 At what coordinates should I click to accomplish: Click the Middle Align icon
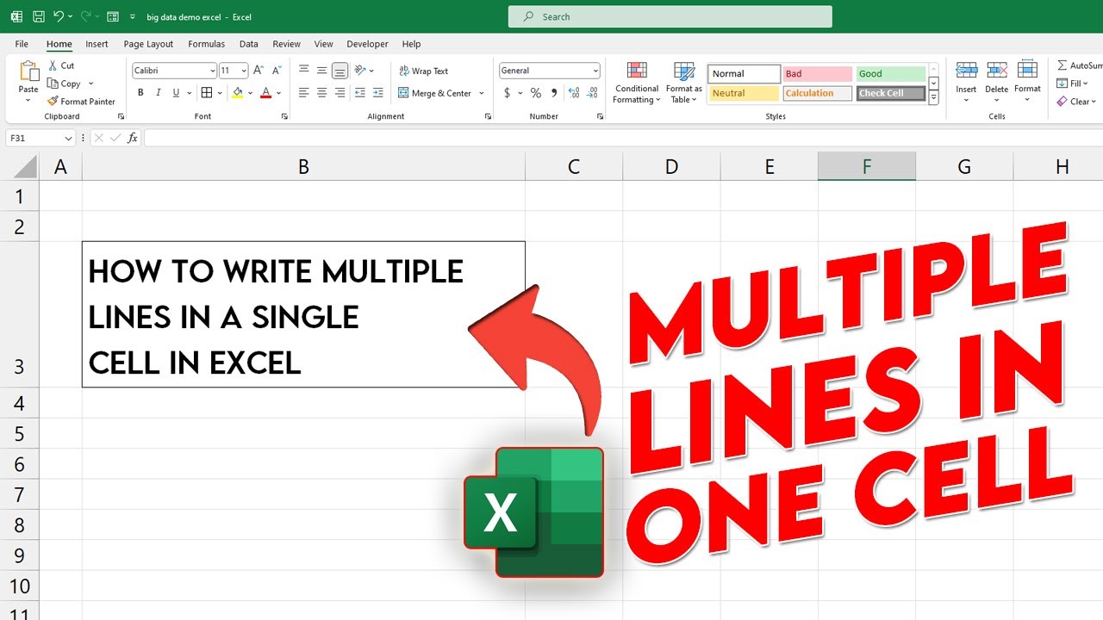coord(321,71)
